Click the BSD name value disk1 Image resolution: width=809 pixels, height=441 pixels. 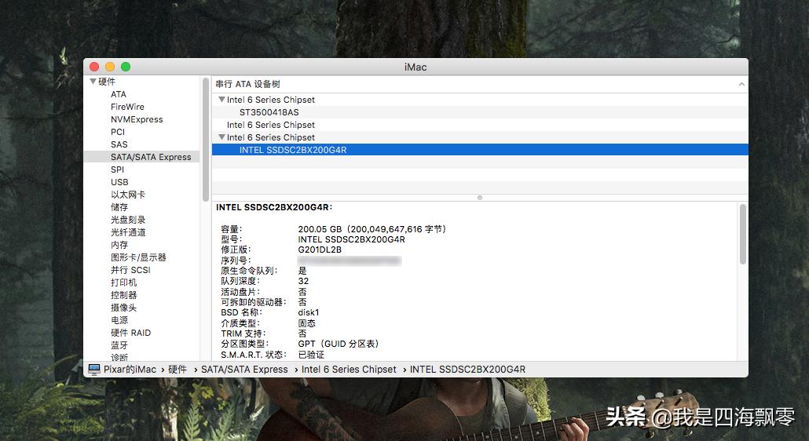tap(309, 313)
